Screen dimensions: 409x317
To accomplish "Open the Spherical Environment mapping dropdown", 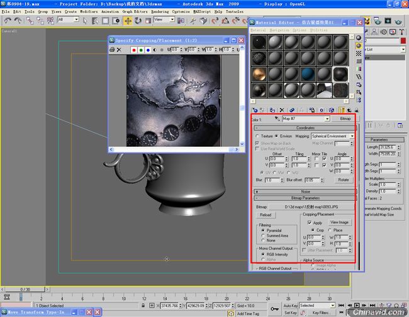I will [352, 136].
